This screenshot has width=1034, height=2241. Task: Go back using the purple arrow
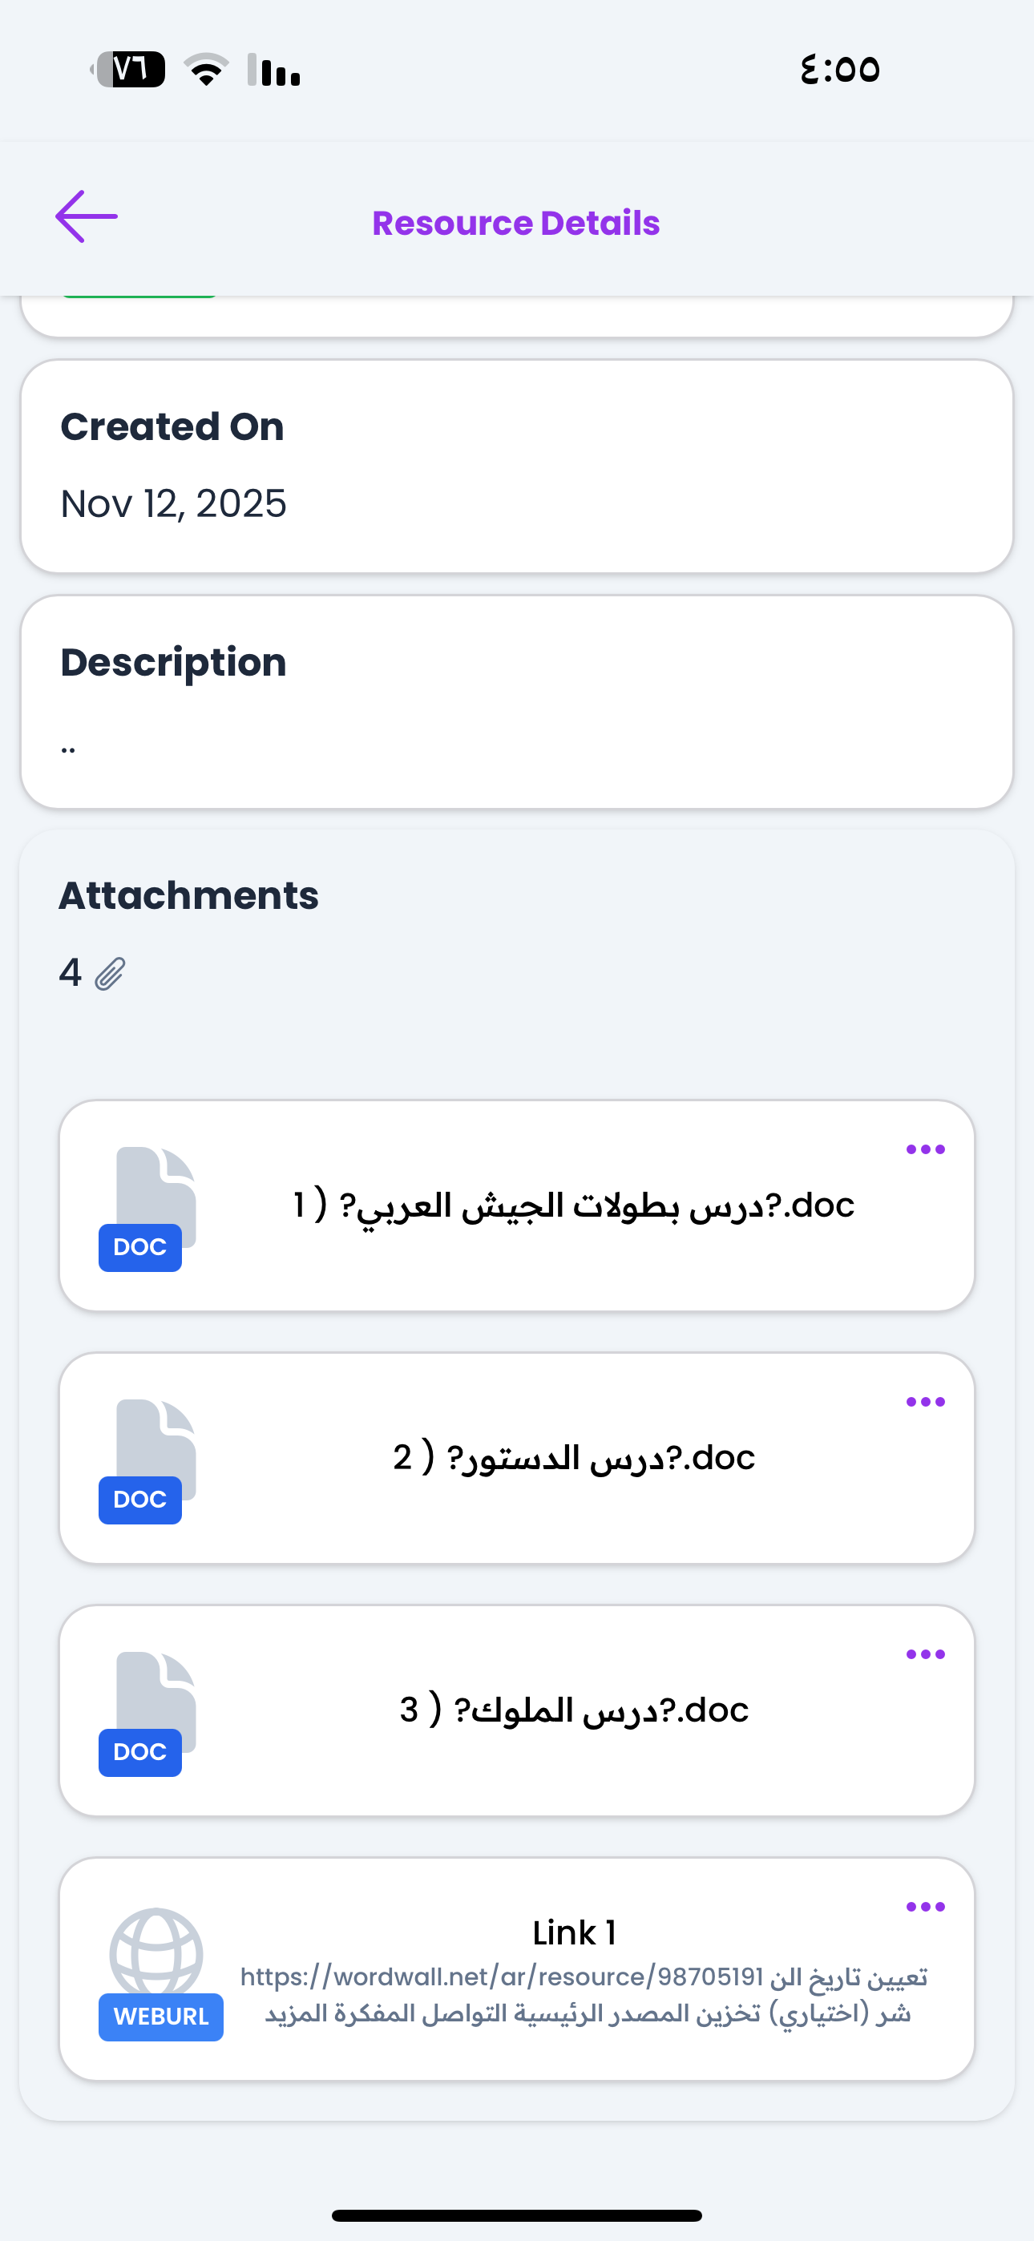point(87,216)
